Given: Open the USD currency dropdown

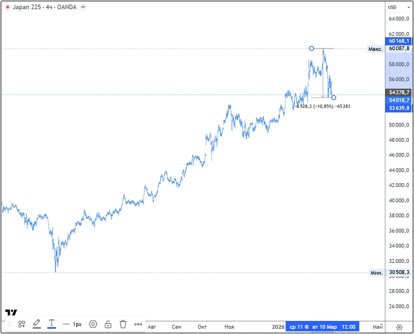Looking at the screenshot, I should pos(395,7).
